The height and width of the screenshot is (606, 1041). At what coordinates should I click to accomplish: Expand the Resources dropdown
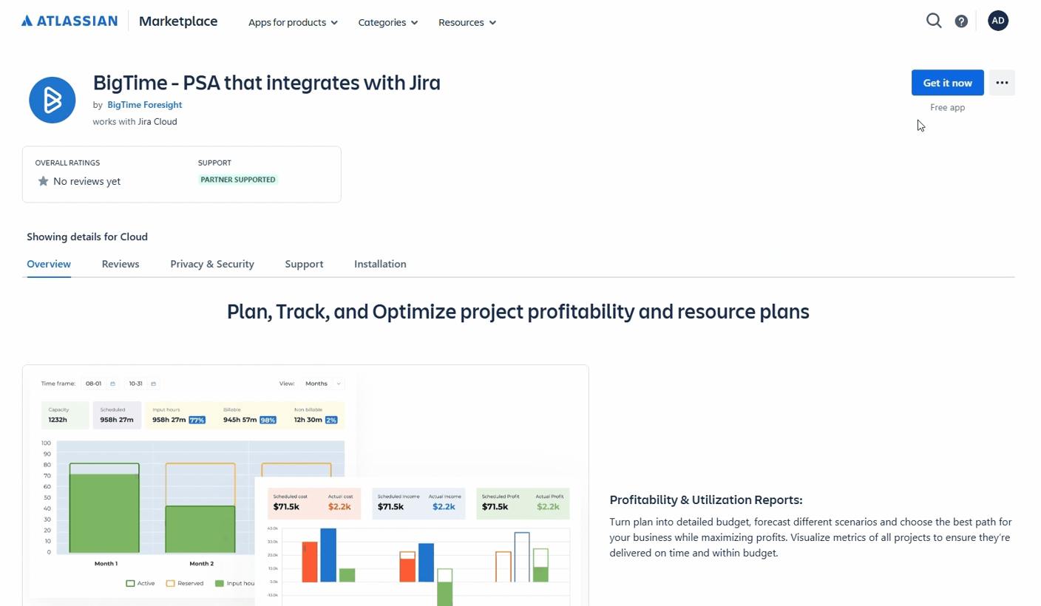[467, 22]
